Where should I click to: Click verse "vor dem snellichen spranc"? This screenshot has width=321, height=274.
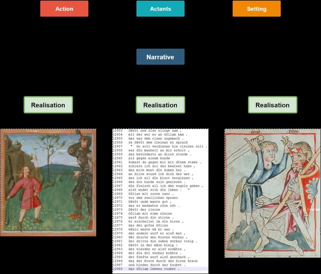153,198
